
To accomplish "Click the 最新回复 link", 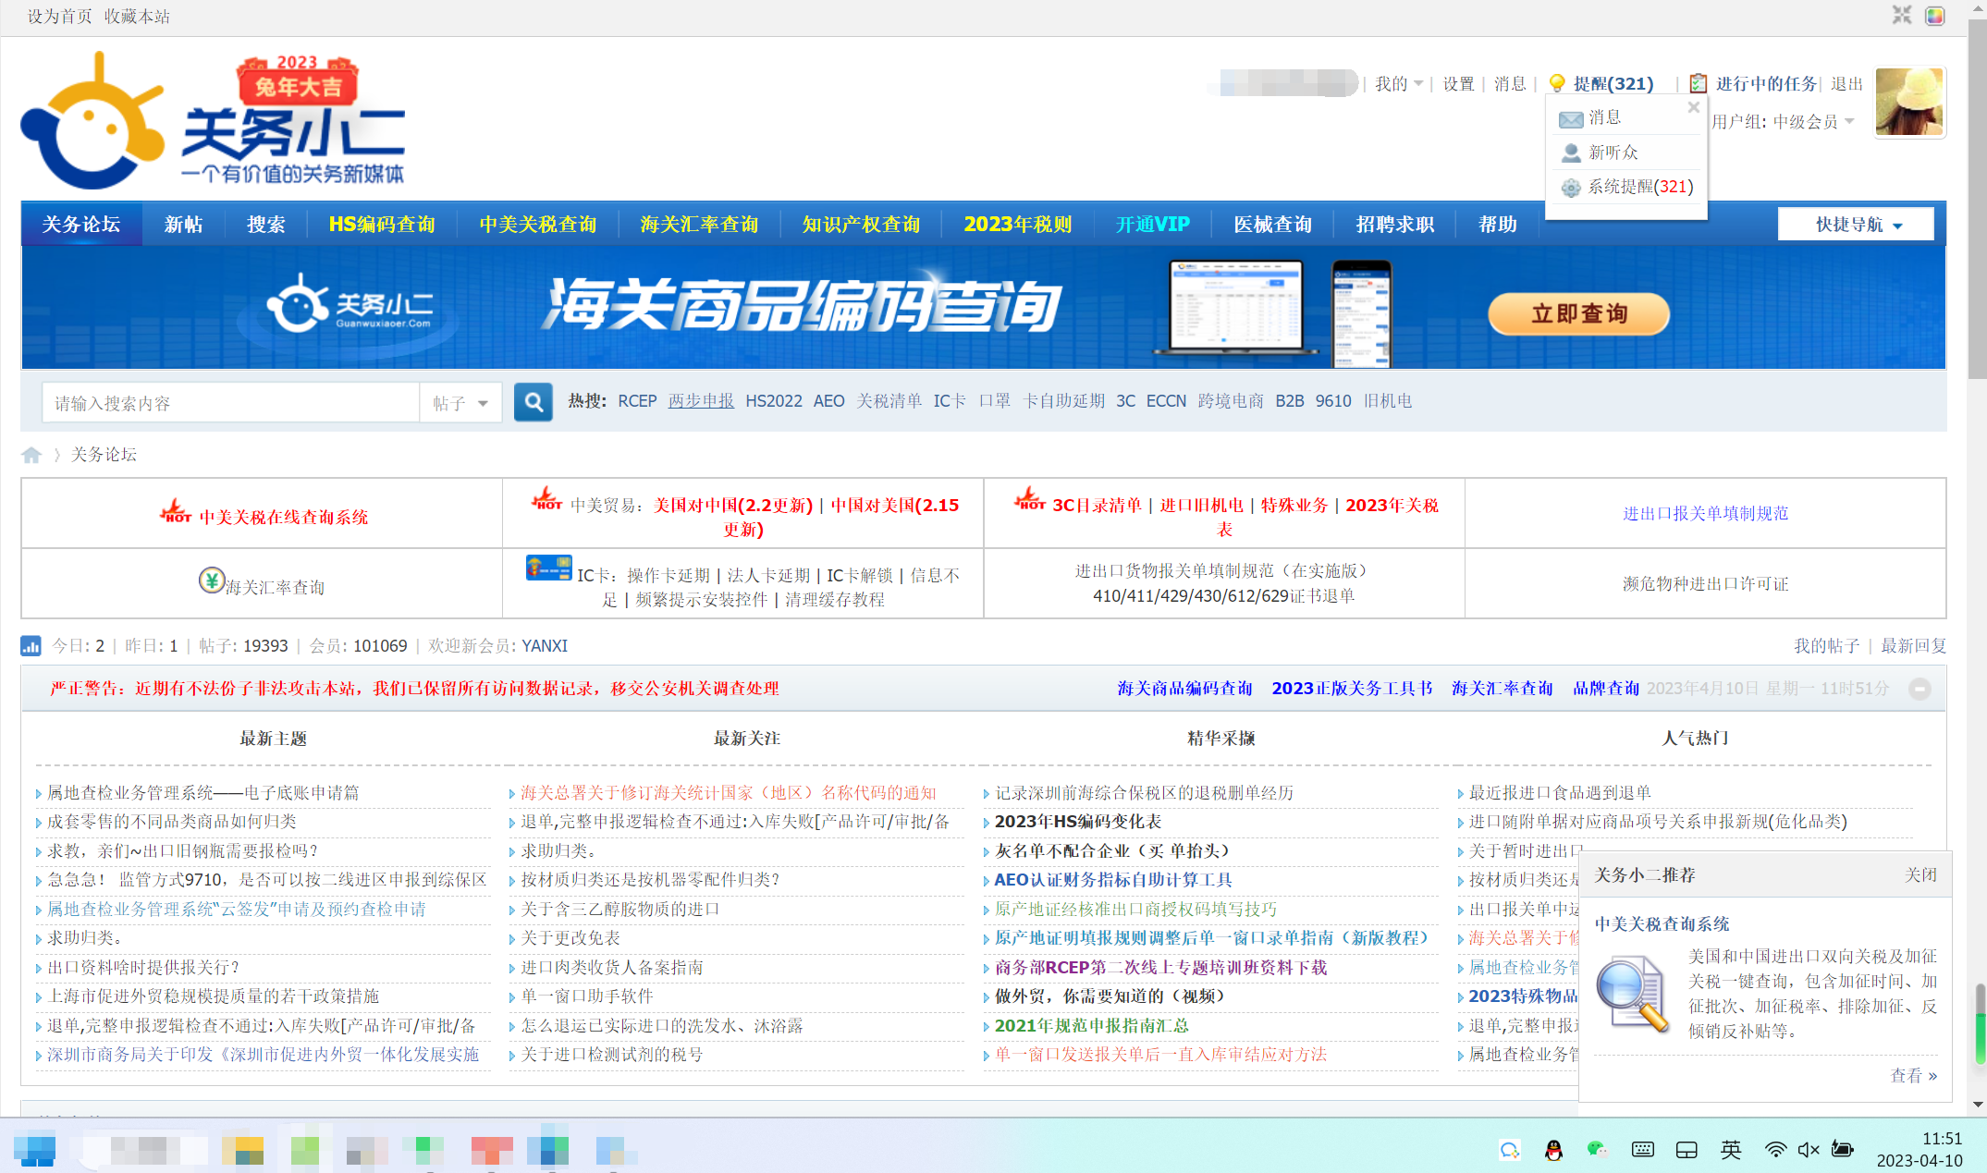I will (x=1913, y=646).
